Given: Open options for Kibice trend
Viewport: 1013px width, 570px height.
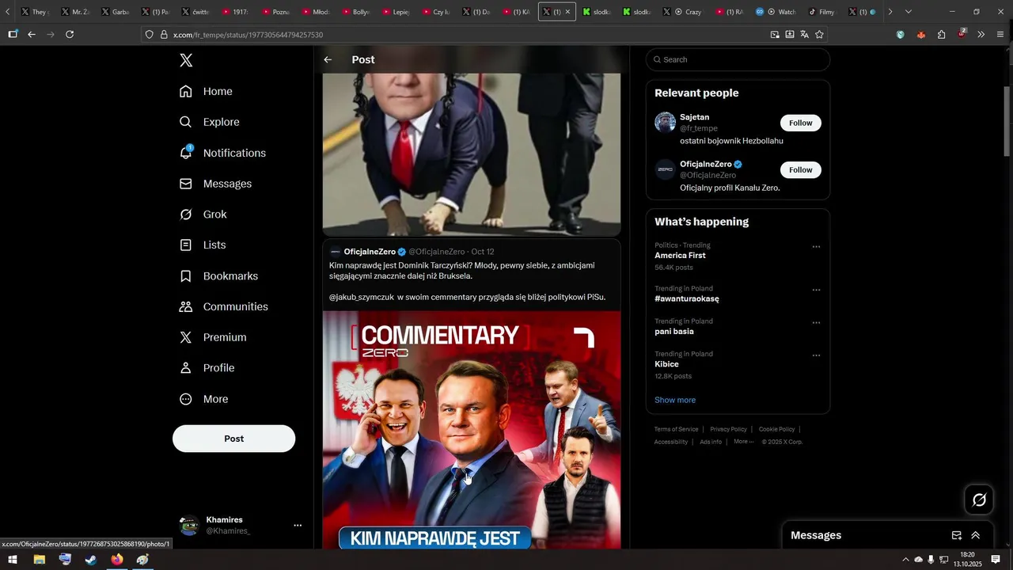Looking at the screenshot, I should [x=816, y=355].
